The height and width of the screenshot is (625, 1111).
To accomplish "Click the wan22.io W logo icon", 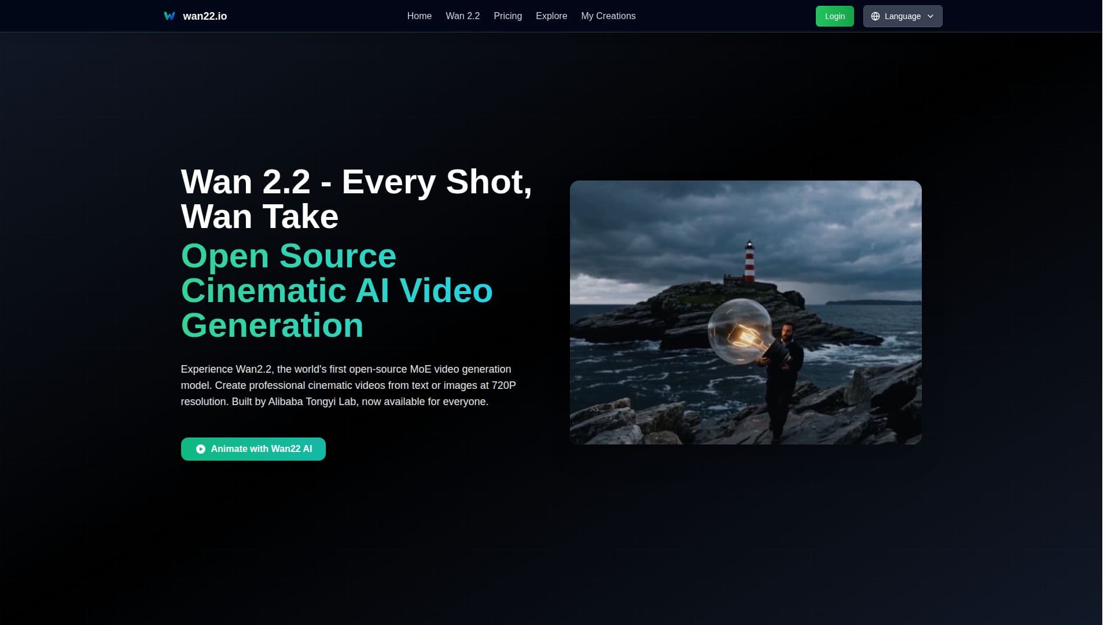I will 169,16.
